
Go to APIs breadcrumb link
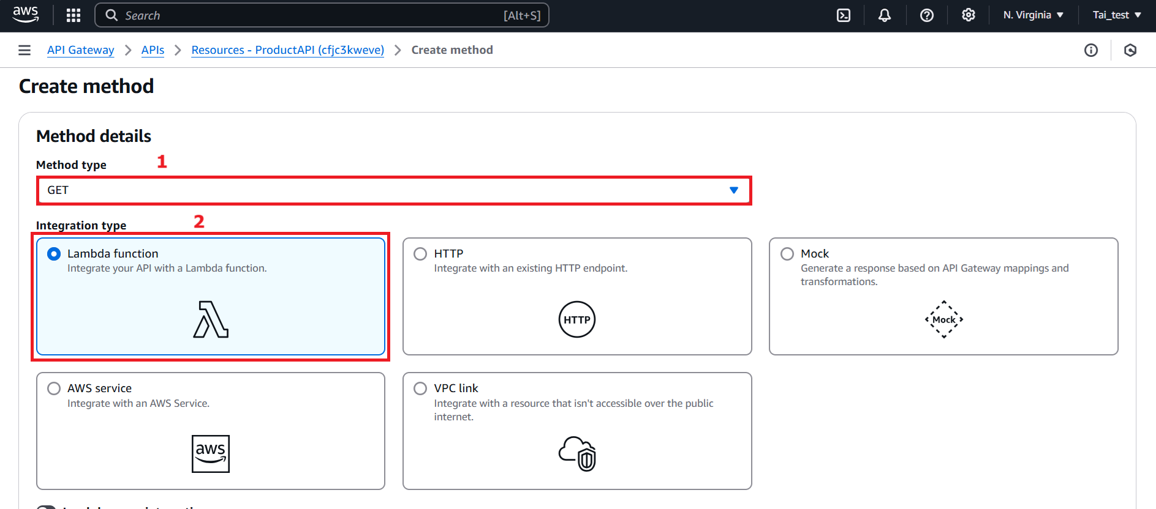tap(153, 50)
